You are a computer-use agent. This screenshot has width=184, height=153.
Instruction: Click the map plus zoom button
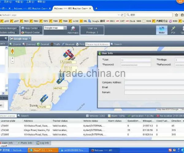[x=13, y=58]
